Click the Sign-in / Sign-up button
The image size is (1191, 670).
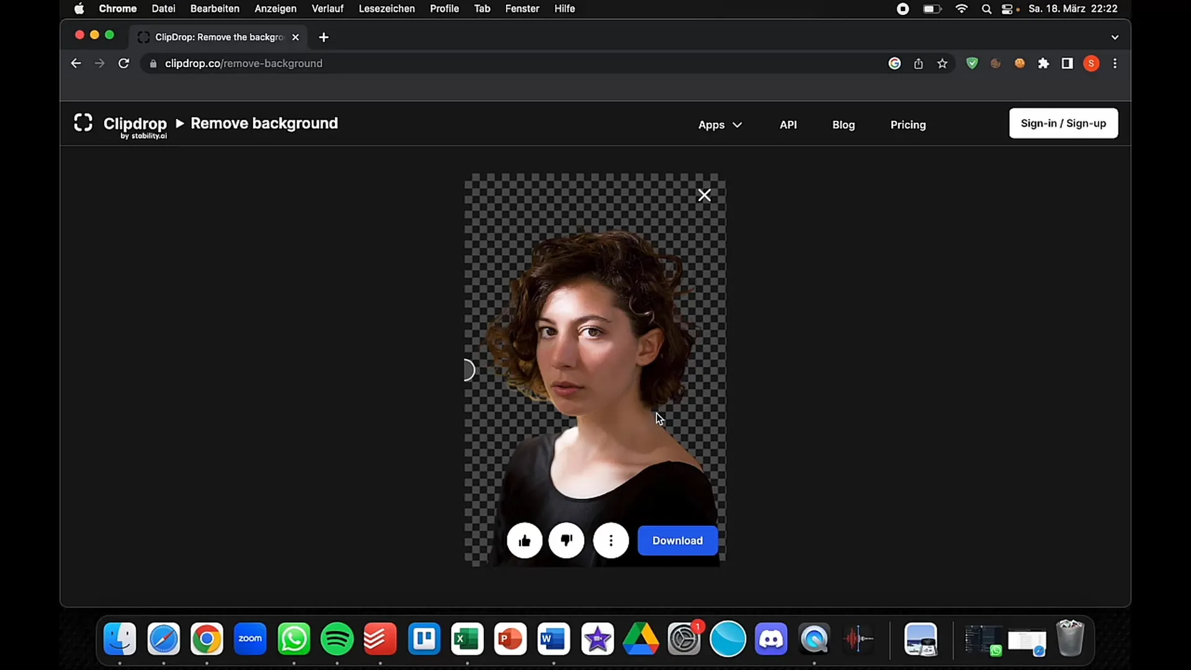pyautogui.click(x=1063, y=123)
